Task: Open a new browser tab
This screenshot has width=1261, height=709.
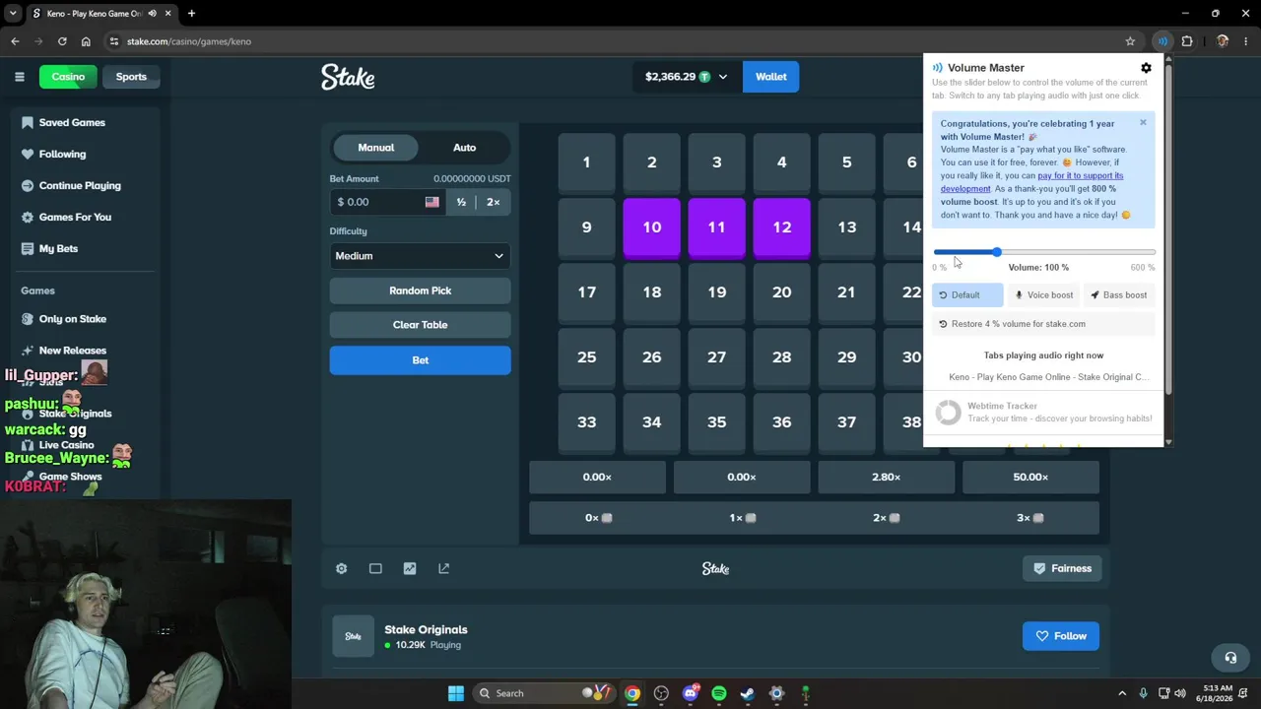Action: coord(191,14)
